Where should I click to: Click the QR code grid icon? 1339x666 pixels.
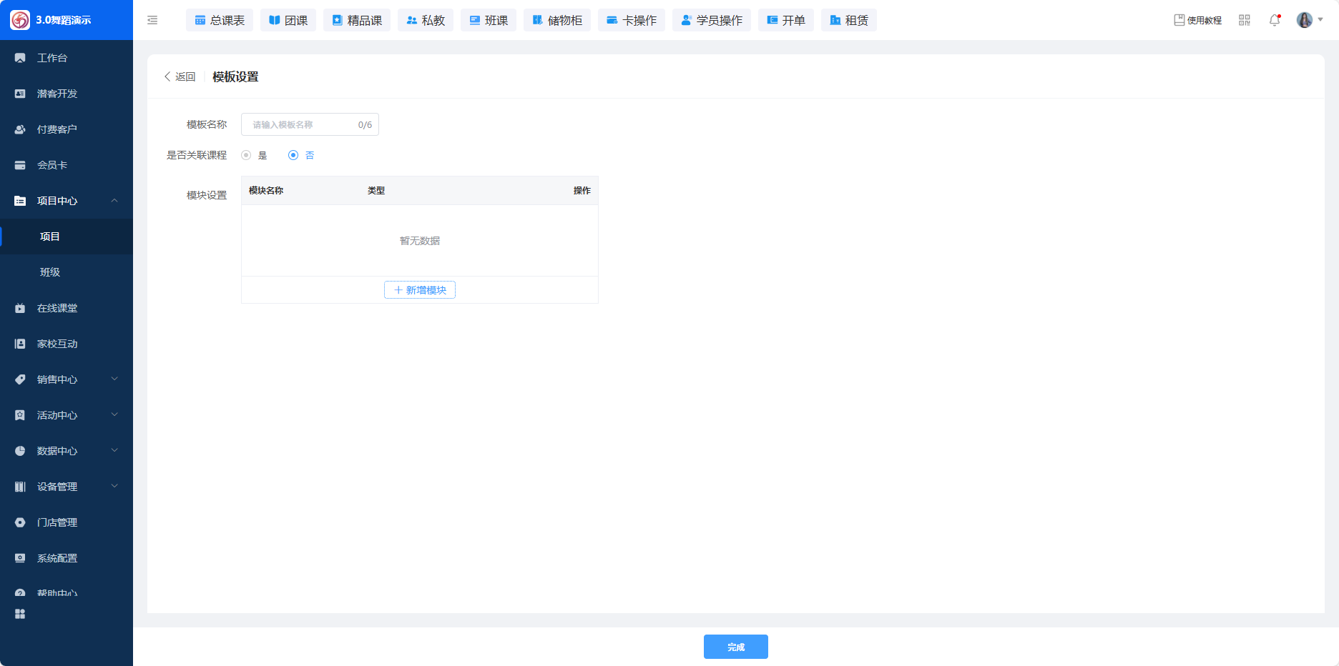(x=1245, y=20)
